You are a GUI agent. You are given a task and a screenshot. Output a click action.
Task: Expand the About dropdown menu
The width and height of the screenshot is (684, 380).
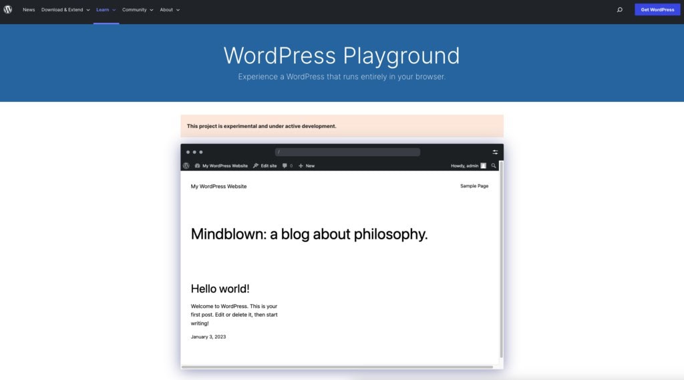170,10
